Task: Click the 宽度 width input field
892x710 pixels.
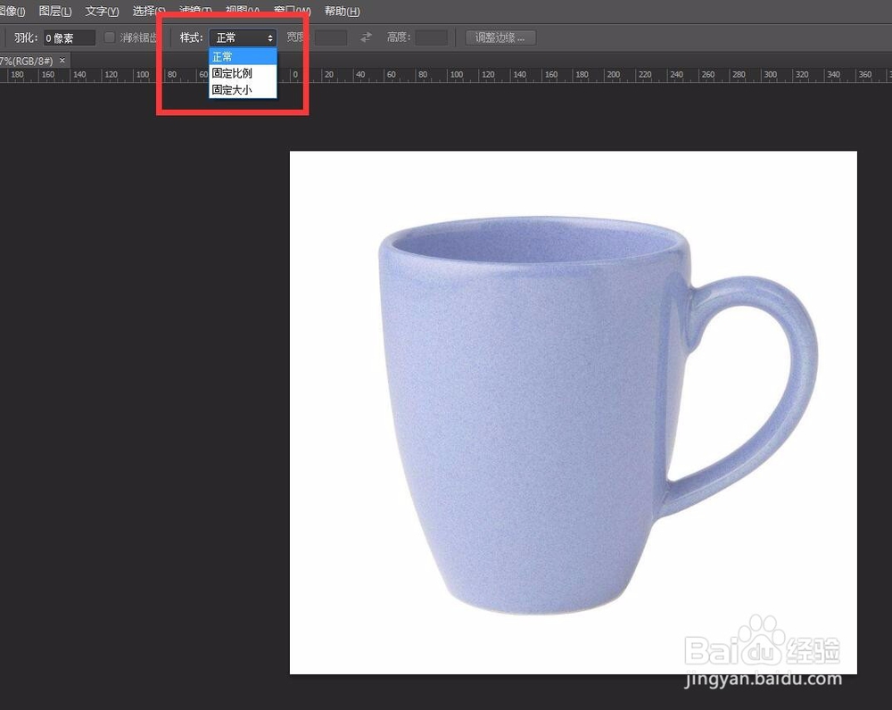Action: 331,37
